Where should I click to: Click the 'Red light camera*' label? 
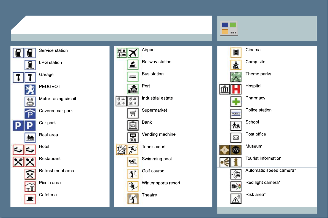[x=263, y=183]
